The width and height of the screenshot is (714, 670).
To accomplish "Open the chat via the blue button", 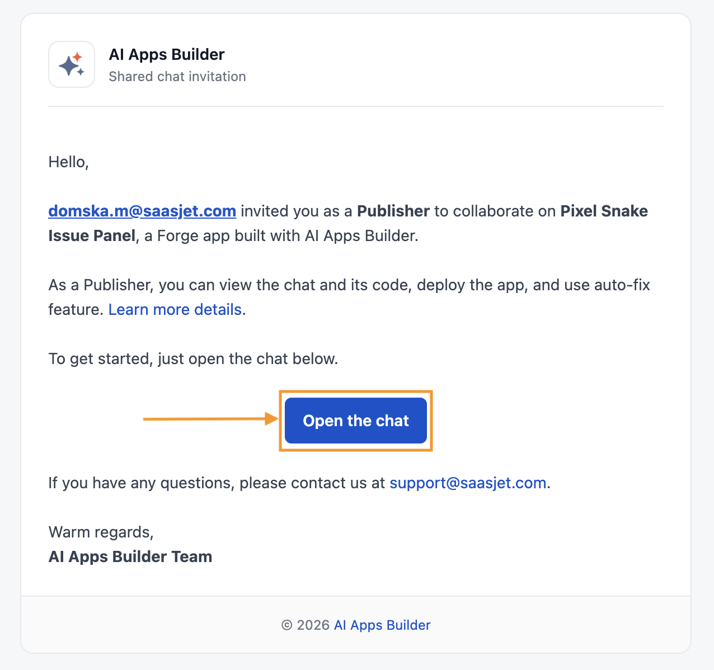I will coord(356,421).
